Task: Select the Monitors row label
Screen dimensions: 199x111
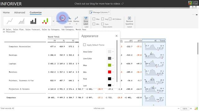Action: [13, 72]
